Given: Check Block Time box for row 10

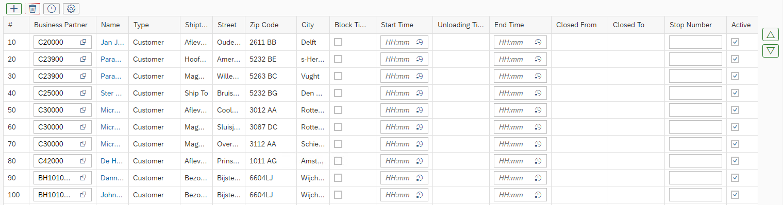Looking at the screenshot, I should 338,42.
